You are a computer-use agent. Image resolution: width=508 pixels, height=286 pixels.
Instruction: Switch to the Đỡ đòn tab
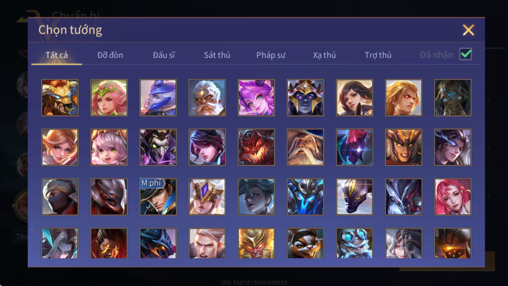(110, 55)
